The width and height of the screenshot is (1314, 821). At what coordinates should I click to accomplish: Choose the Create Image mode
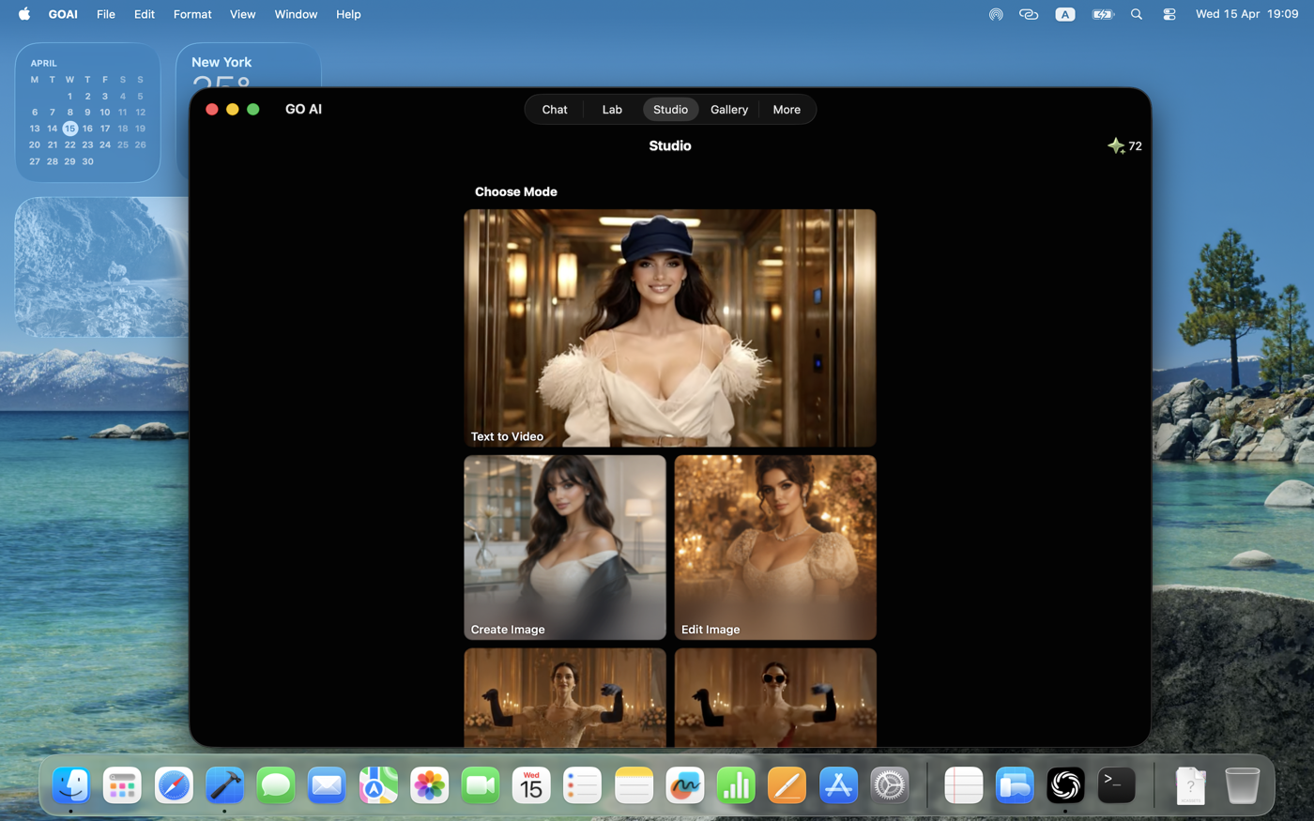[564, 547]
